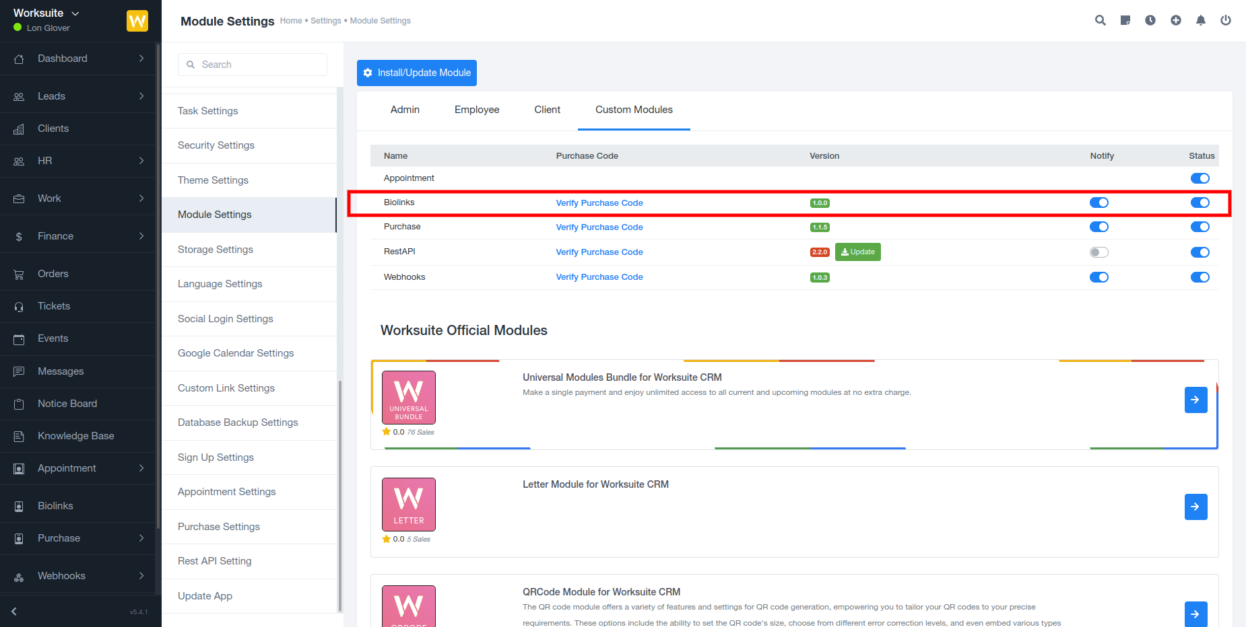
Task: Toggle Webhooks status switch
Action: (1200, 277)
